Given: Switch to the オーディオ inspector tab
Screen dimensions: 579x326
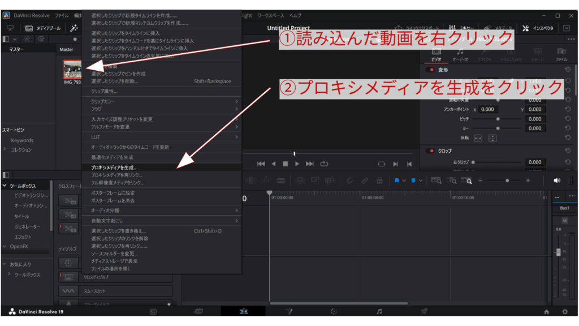Looking at the screenshot, I should (460, 54).
